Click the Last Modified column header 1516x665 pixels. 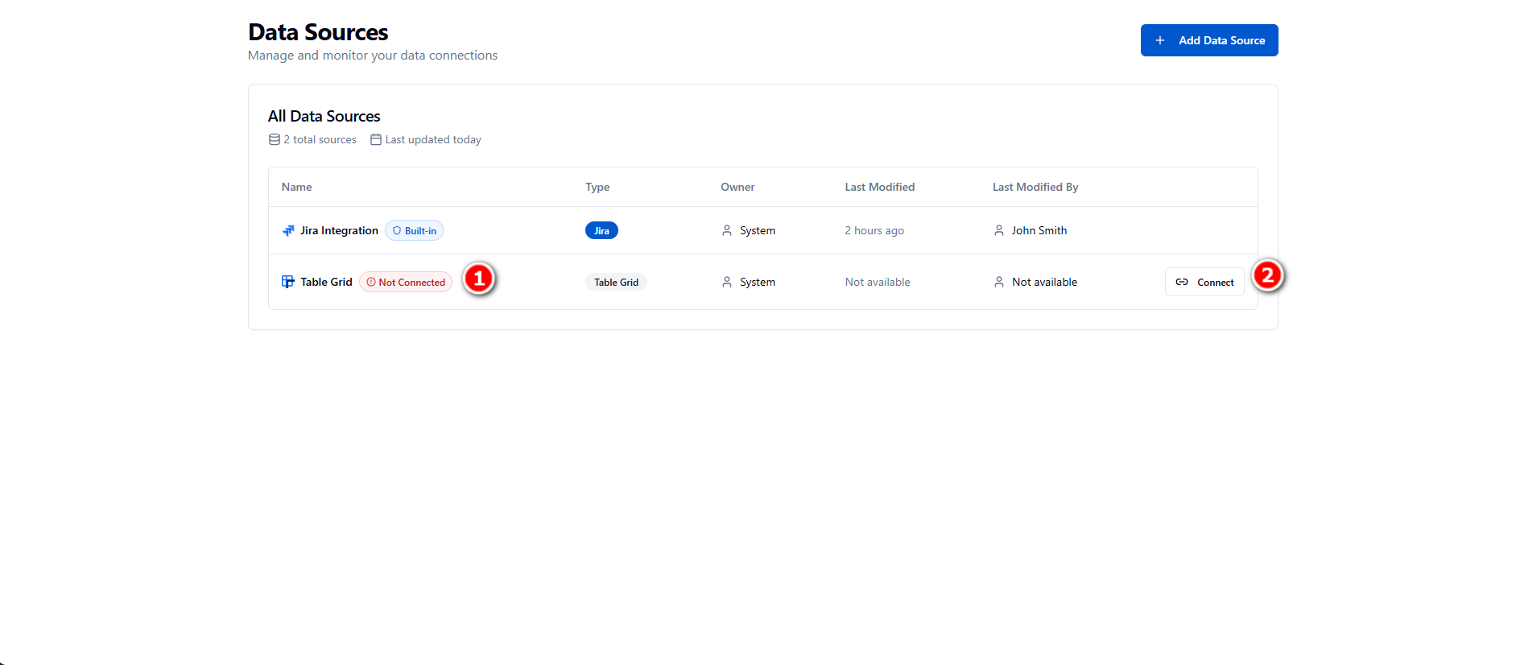click(880, 187)
